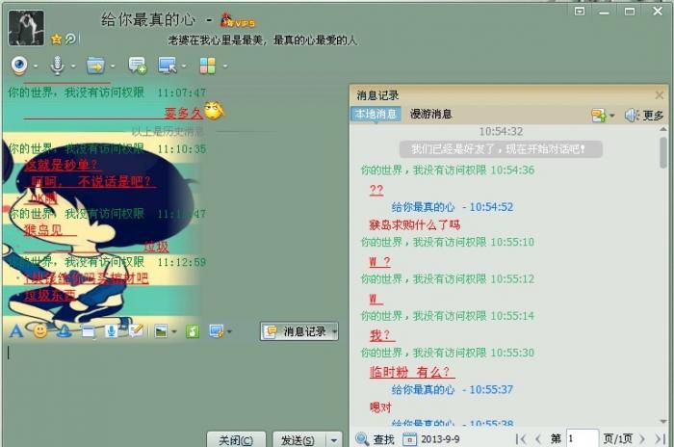Click the '猴岛见' message in chat
Screen dimensions: 674x447
[x=43, y=230]
